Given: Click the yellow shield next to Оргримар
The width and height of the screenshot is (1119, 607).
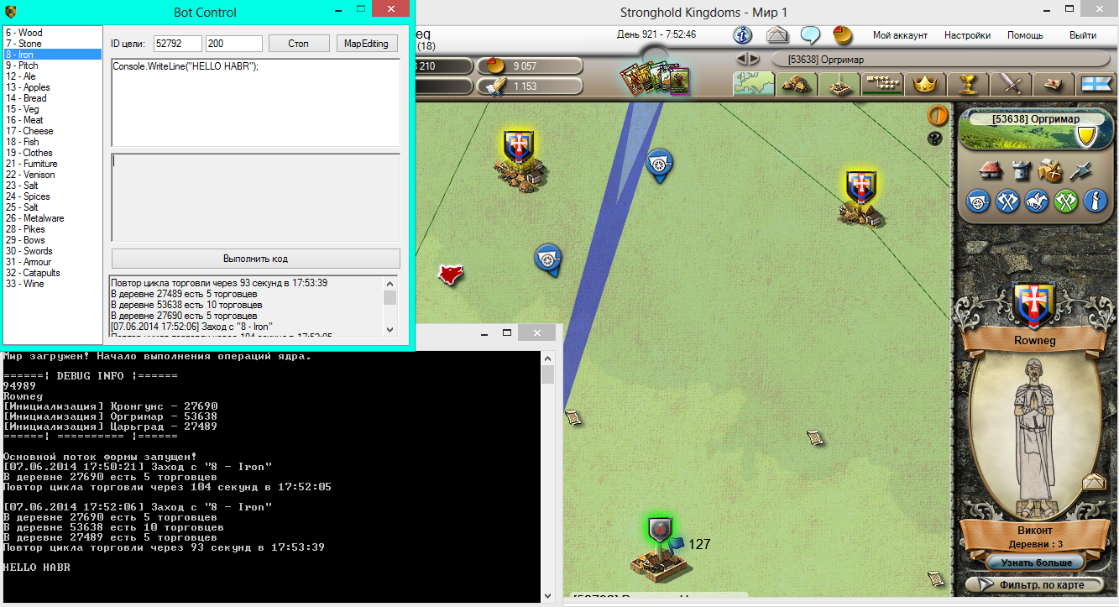Looking at the screenshot, I should point(1086,135).
